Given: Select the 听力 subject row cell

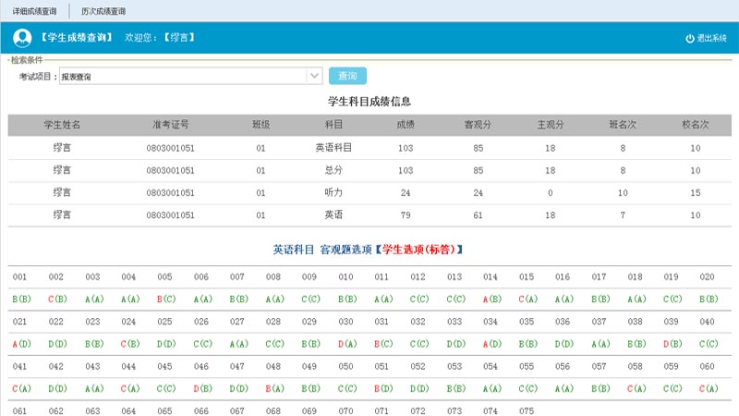Looking at the screenshot, I should pos(333,192).
